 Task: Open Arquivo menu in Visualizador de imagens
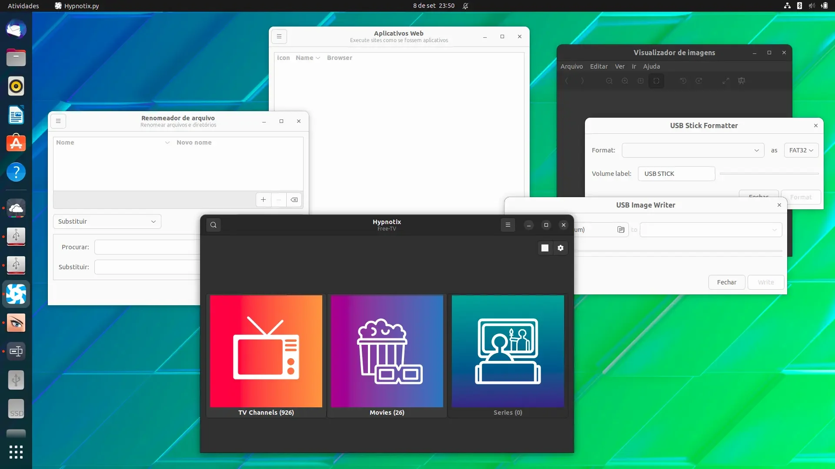click(571, 66)
